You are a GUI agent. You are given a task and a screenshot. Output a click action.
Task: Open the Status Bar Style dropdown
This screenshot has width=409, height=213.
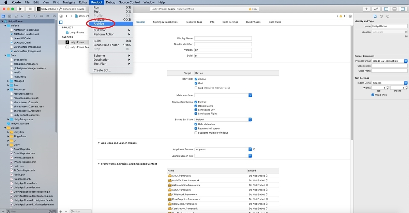coord(223,120)
